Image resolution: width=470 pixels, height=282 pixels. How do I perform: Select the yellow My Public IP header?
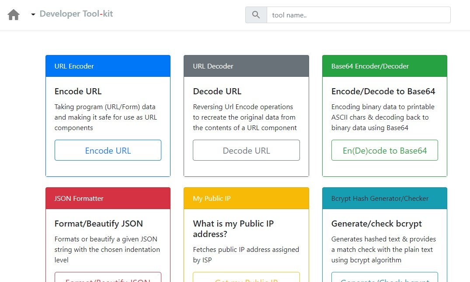[247, 199]
